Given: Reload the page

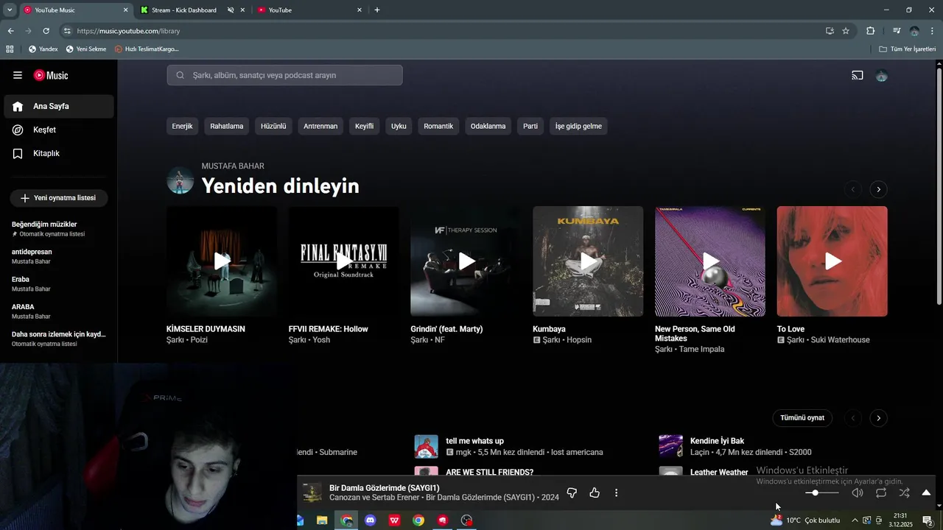Looking at the screenshot, I should coord(46,31).
